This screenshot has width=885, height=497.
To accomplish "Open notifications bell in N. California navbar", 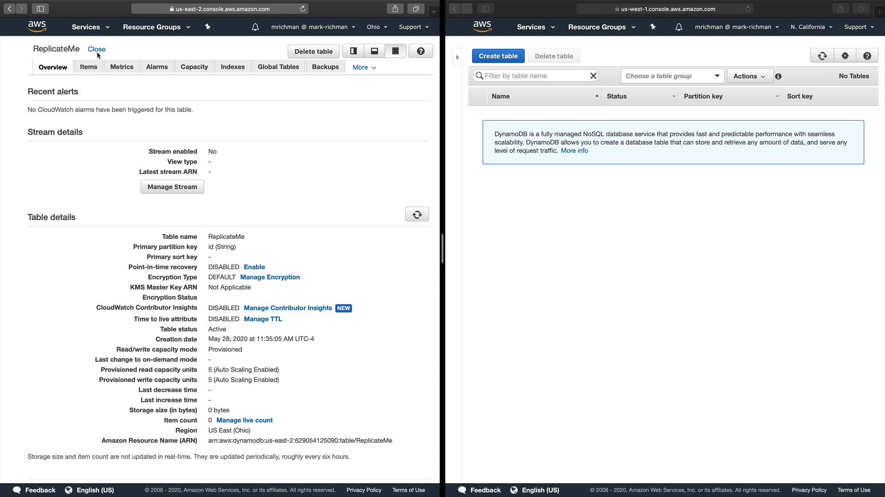I will coord(678,27).
